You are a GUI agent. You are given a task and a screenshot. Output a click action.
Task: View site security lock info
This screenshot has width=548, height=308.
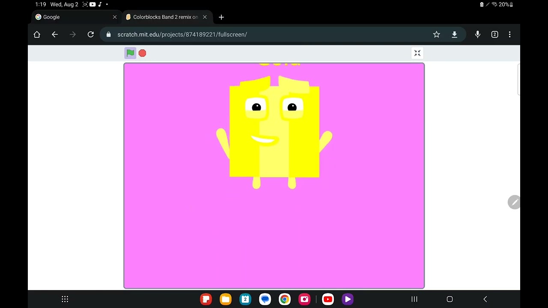point(108,34)
